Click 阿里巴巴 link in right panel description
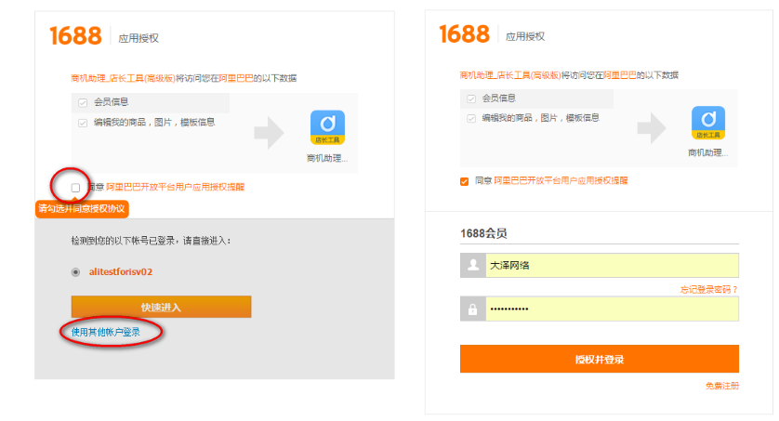The width and height of the screenshot is (779, 421). pos(619,75)
